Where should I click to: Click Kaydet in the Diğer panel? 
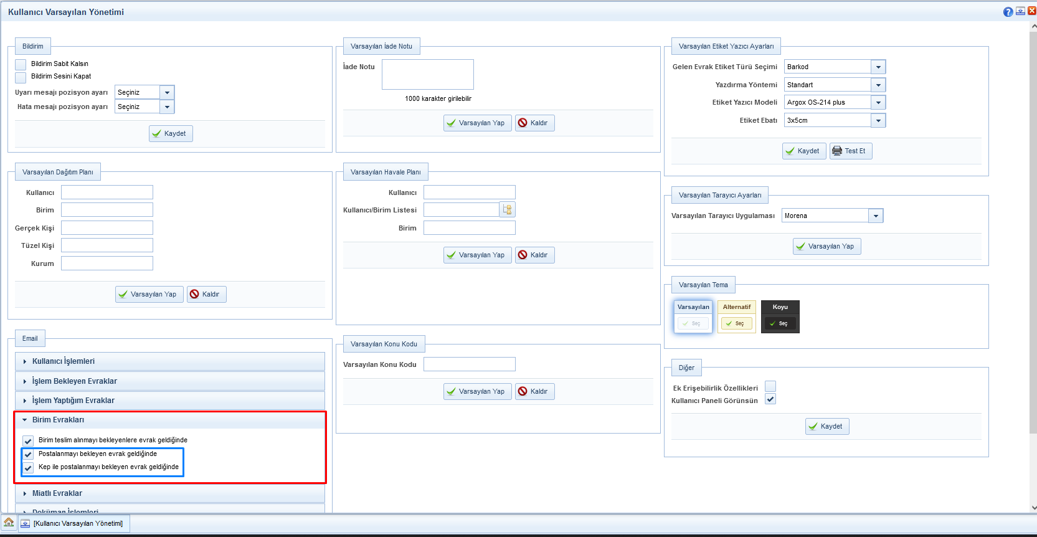[x=826, y=426]
